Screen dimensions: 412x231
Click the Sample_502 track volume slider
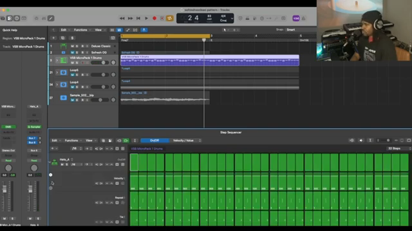[x=100, y=100]
